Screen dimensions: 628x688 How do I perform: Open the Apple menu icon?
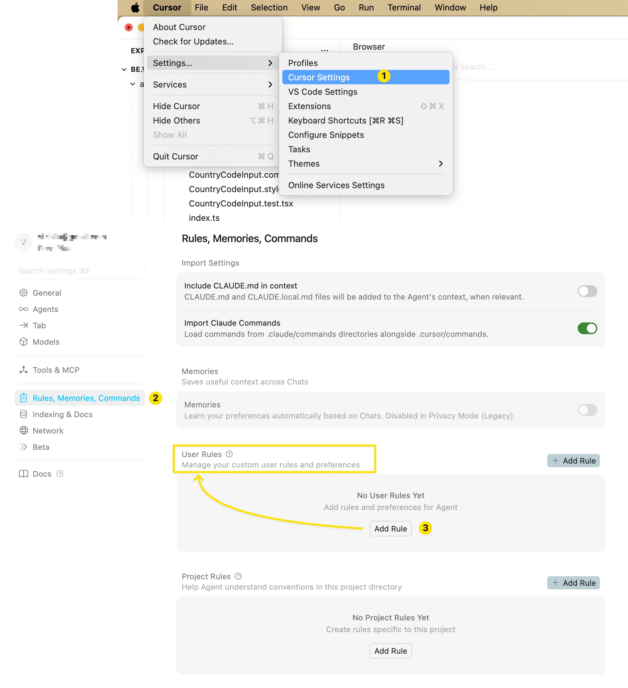point(135,8)
